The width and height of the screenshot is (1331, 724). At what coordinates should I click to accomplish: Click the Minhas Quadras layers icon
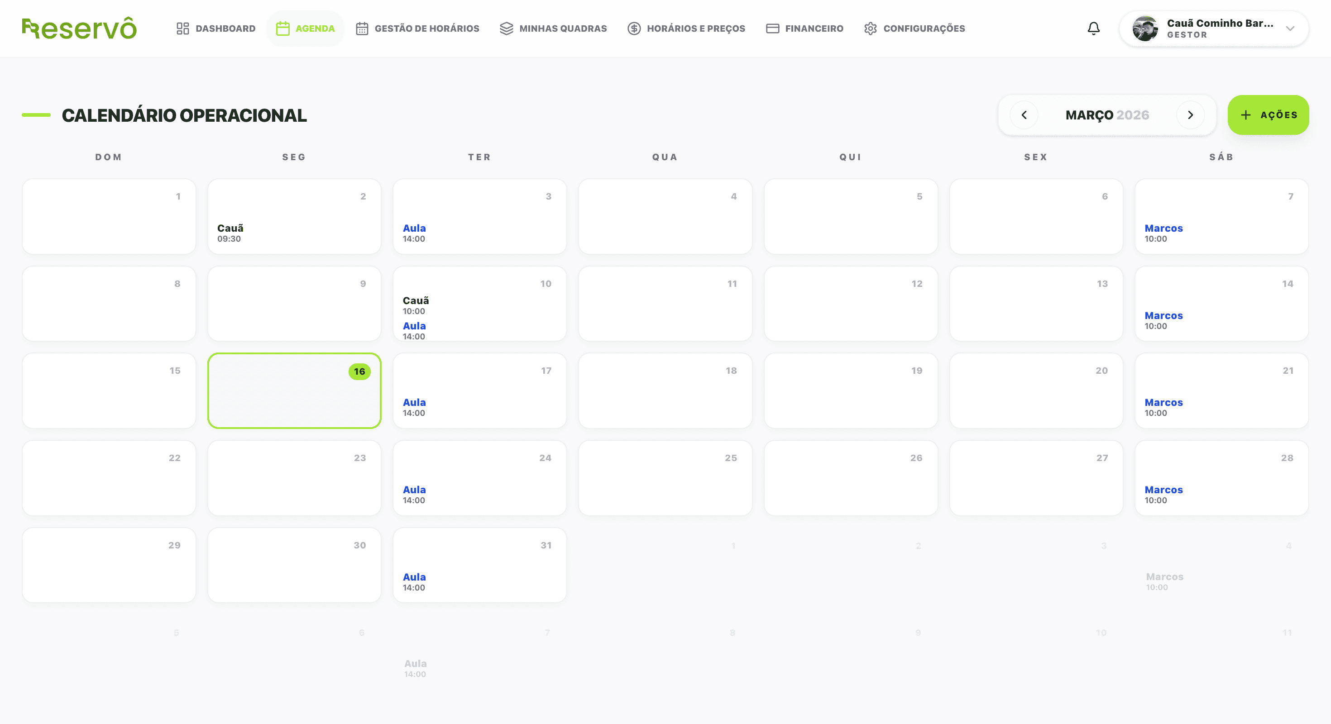[x=506, y=29]
